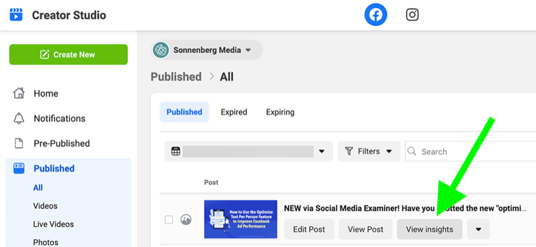Click the magnifier Search icon
The height and width of the screenshot is (247, 536).
(412, 151)
